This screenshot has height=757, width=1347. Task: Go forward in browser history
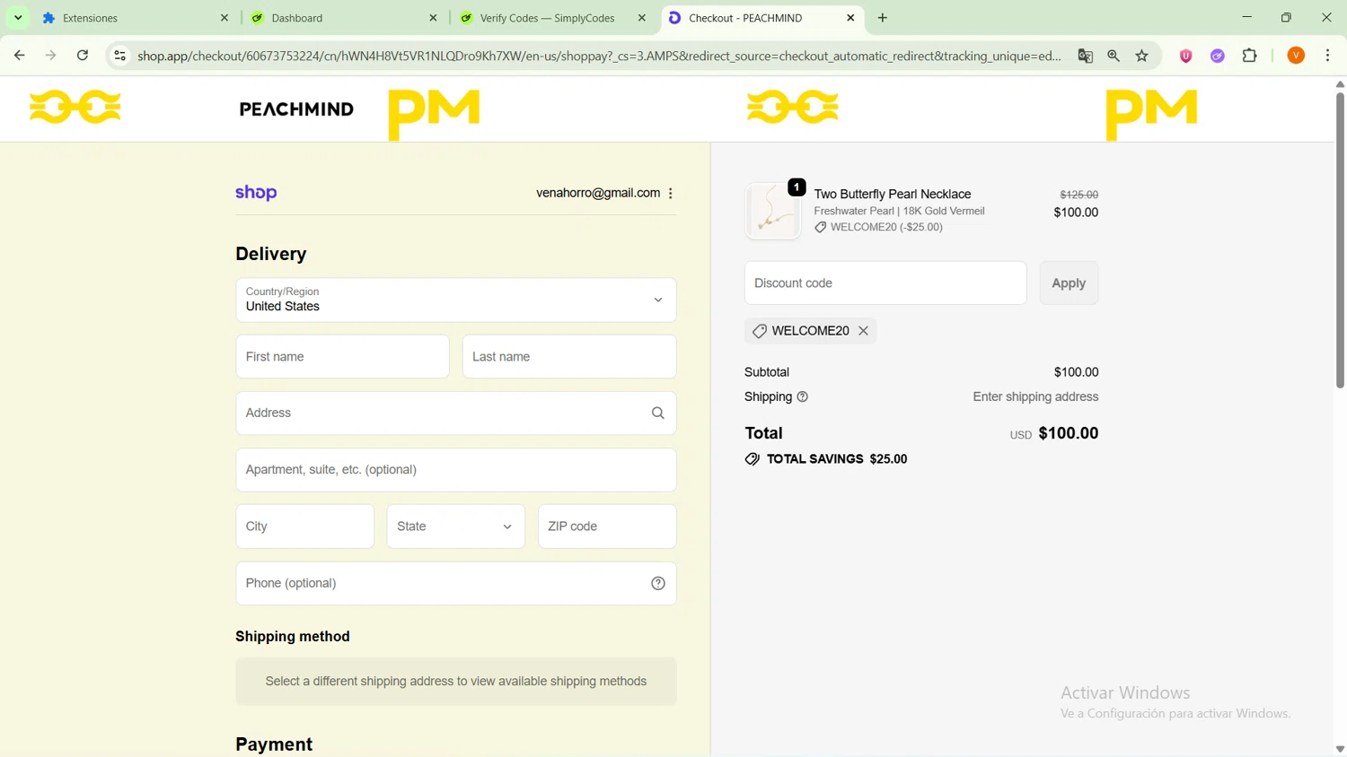point(51,56)
